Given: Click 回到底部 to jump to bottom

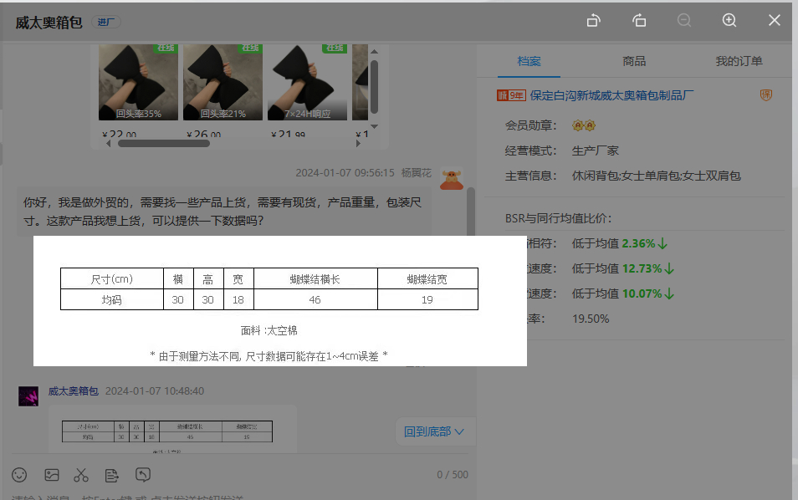Looking at the screenshot, I should pos(433,431).
